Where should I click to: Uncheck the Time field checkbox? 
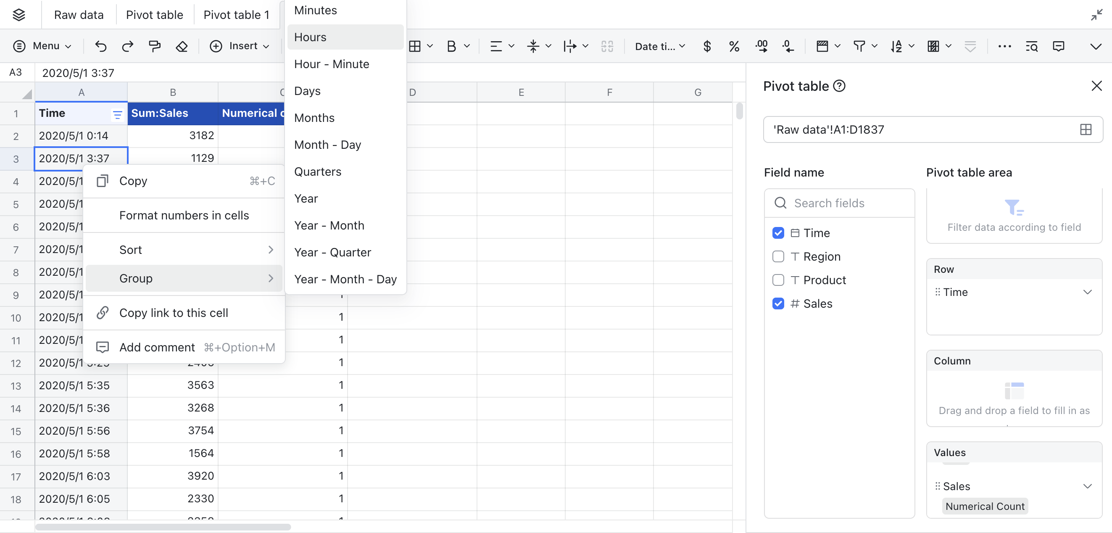(x=778, y=233)
